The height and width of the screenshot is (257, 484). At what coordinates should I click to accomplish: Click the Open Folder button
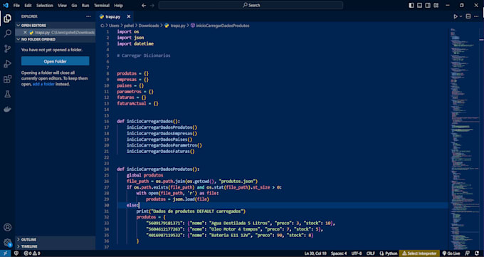(56, 61)
